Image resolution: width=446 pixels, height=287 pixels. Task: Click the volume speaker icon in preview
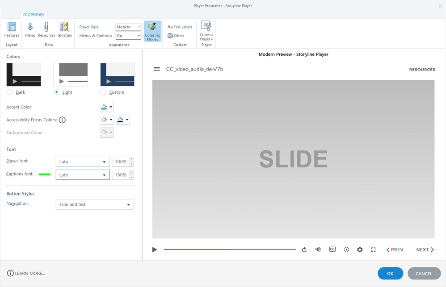tap(318, 250)
